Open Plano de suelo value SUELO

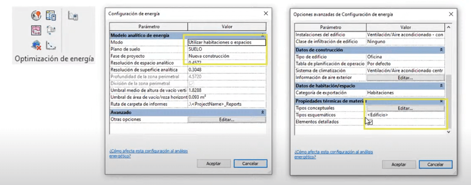point(226,49)
